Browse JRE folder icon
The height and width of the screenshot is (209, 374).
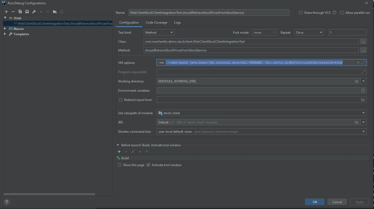point(357,122)
